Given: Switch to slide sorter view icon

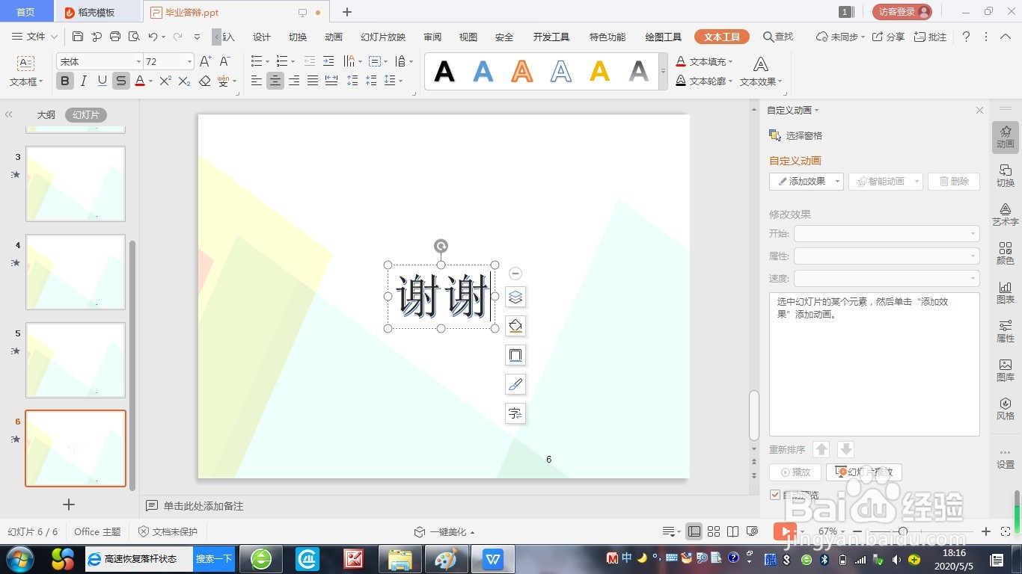Looking at the screenshot, I should pyautogui.click(x=714, y=531).
